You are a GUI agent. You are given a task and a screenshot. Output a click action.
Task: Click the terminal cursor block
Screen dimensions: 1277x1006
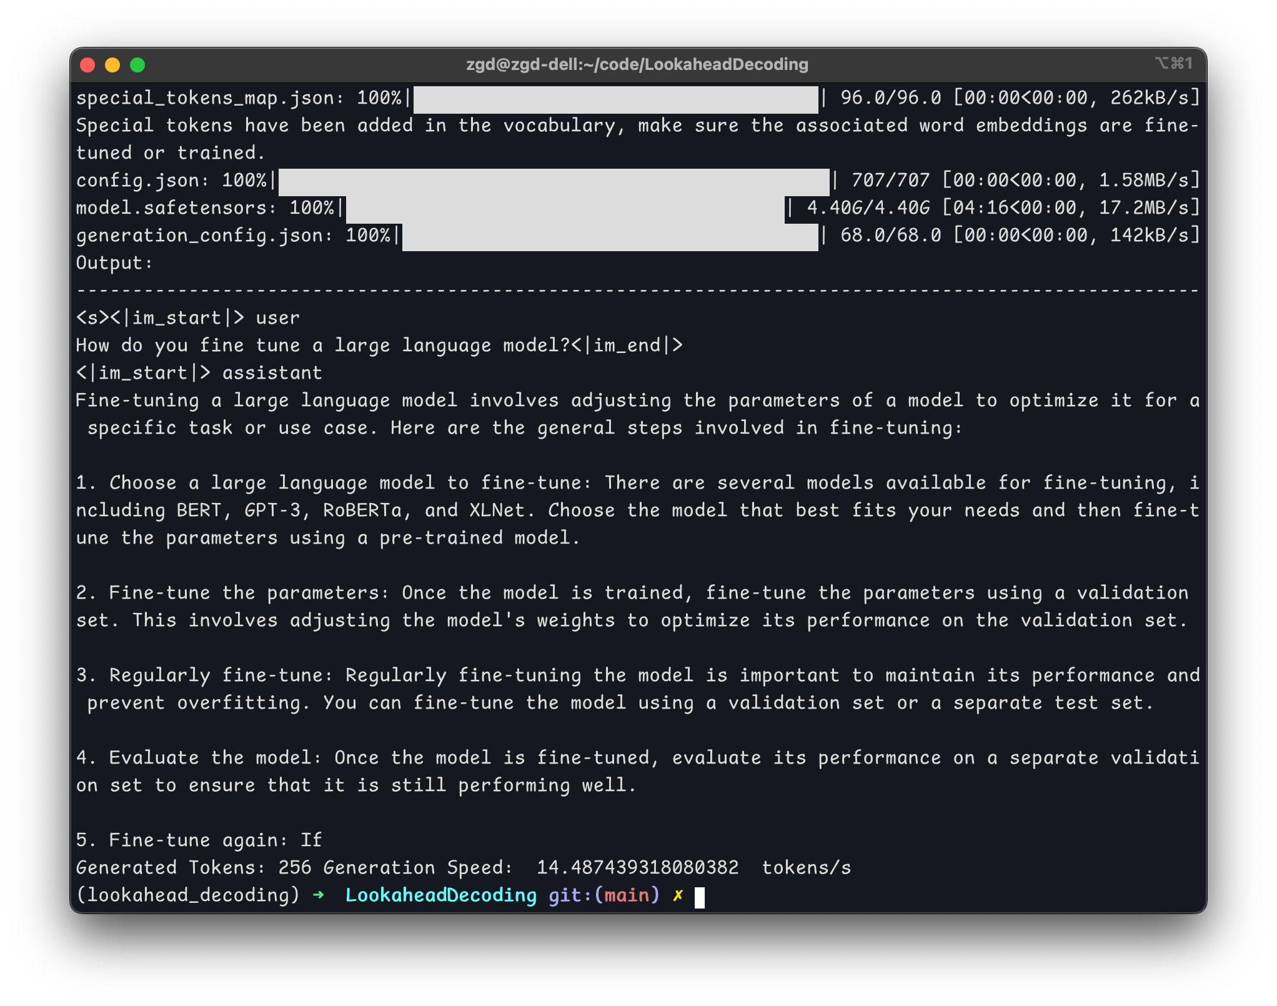click(x=699, y=897)
